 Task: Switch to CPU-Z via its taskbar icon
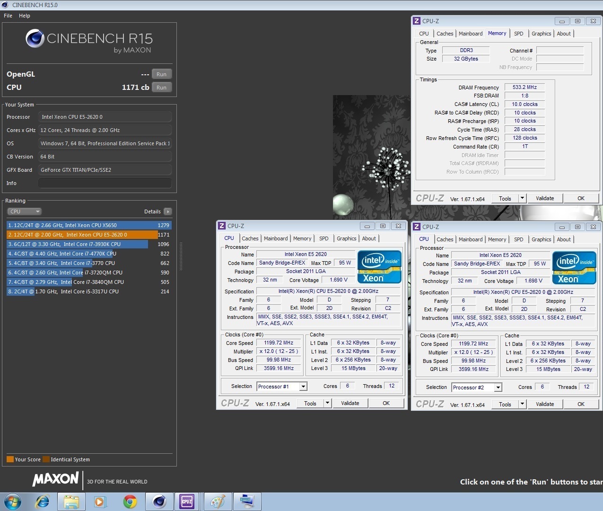coord(187,502)
